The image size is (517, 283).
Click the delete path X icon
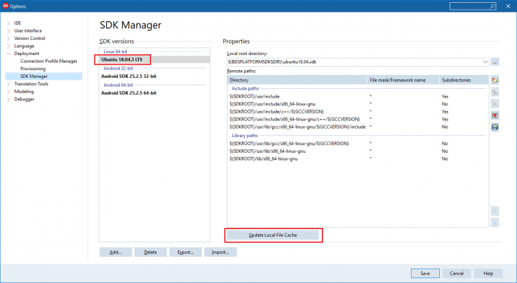[x=494, y=104]
